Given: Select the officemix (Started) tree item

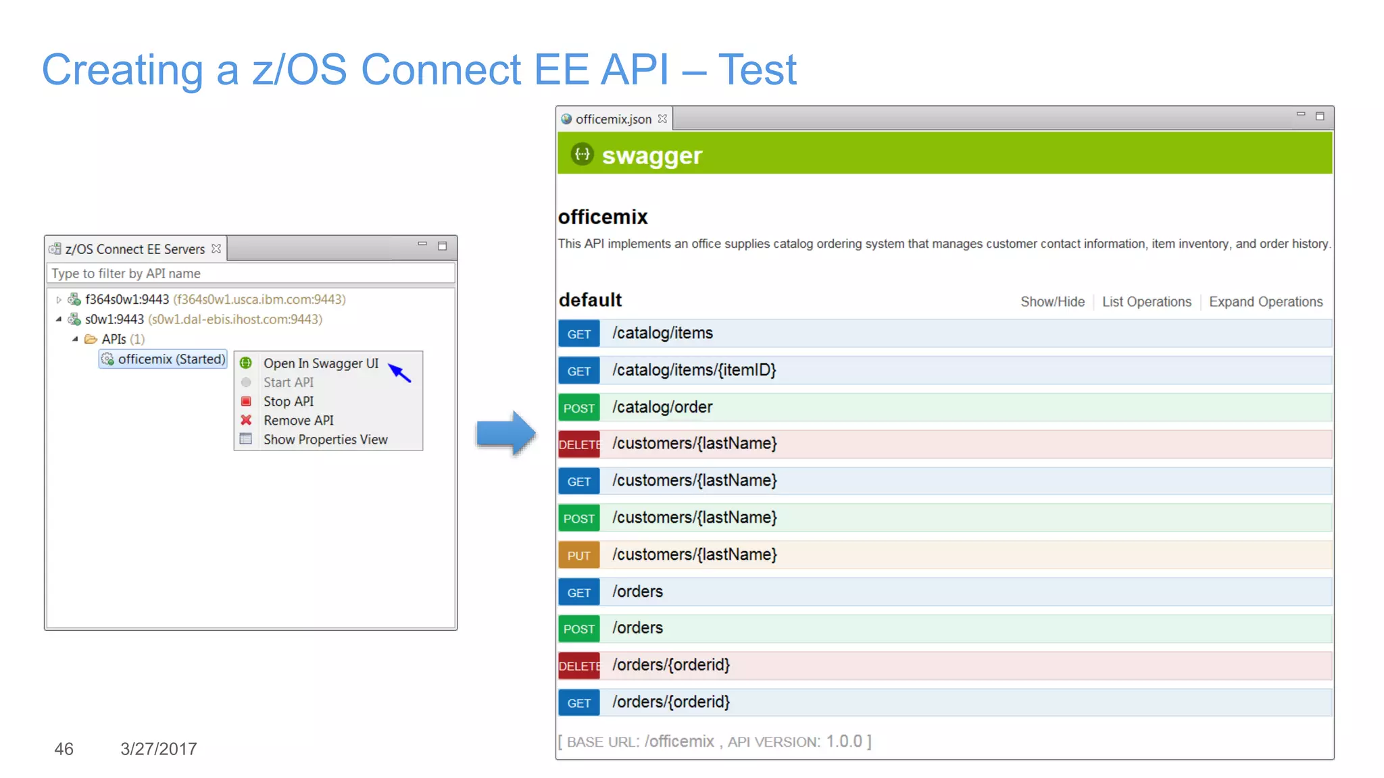Looking at the screenshot, I should click(164, 359).
